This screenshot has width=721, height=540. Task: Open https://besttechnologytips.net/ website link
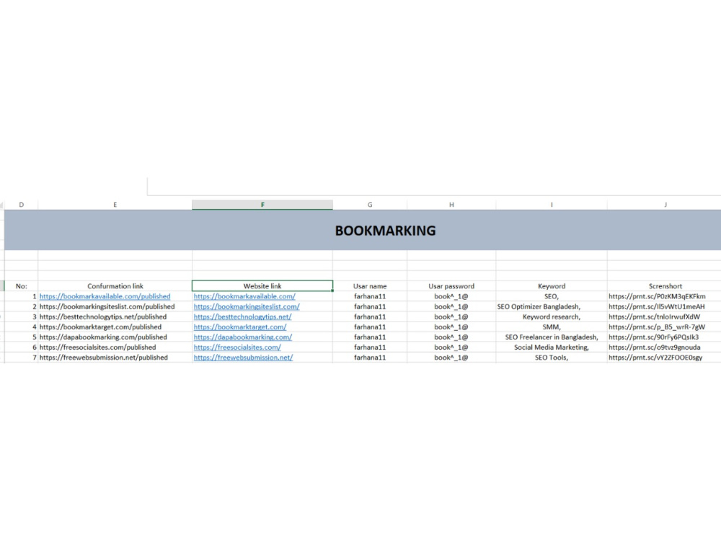pyautogui.click(x=242, y=317)
